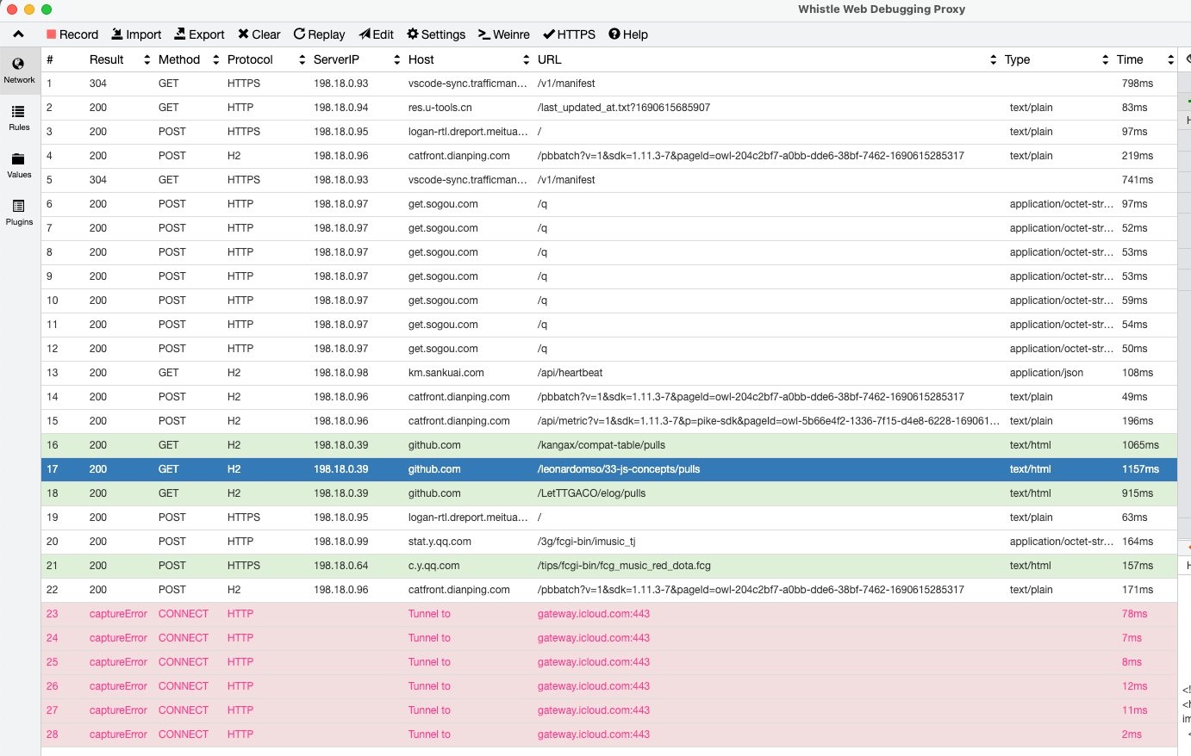Sort by the Method column

[x=188, y=59]
